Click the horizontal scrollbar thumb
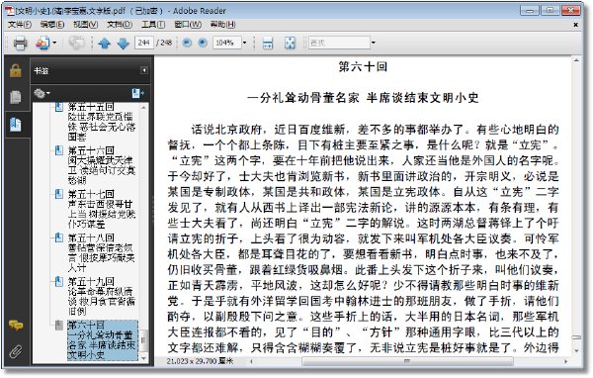593x378 pixels. (407, 361)
